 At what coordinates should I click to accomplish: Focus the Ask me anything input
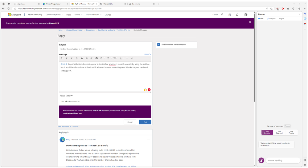[x=283, y=160]
